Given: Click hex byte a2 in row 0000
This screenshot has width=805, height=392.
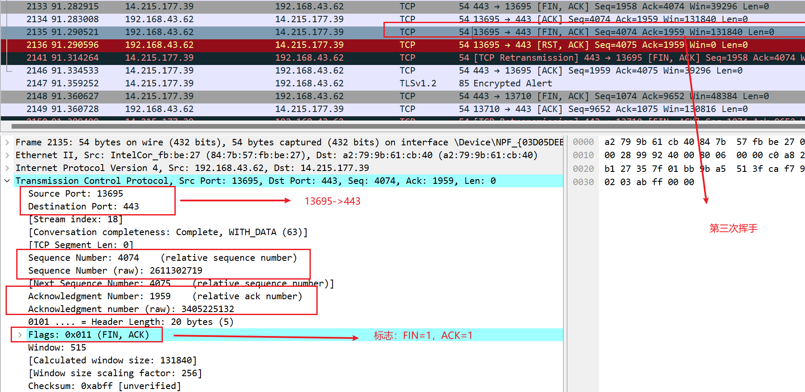Looking at the screenshot, I should [x=610, y=142].
